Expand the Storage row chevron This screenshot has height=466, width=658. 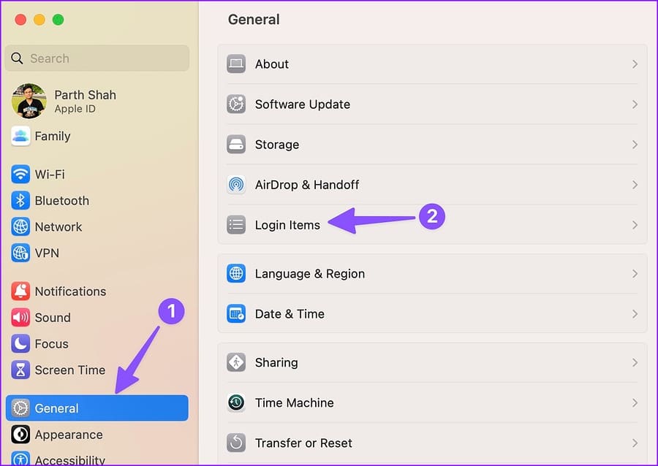click(x=635, y=145)
